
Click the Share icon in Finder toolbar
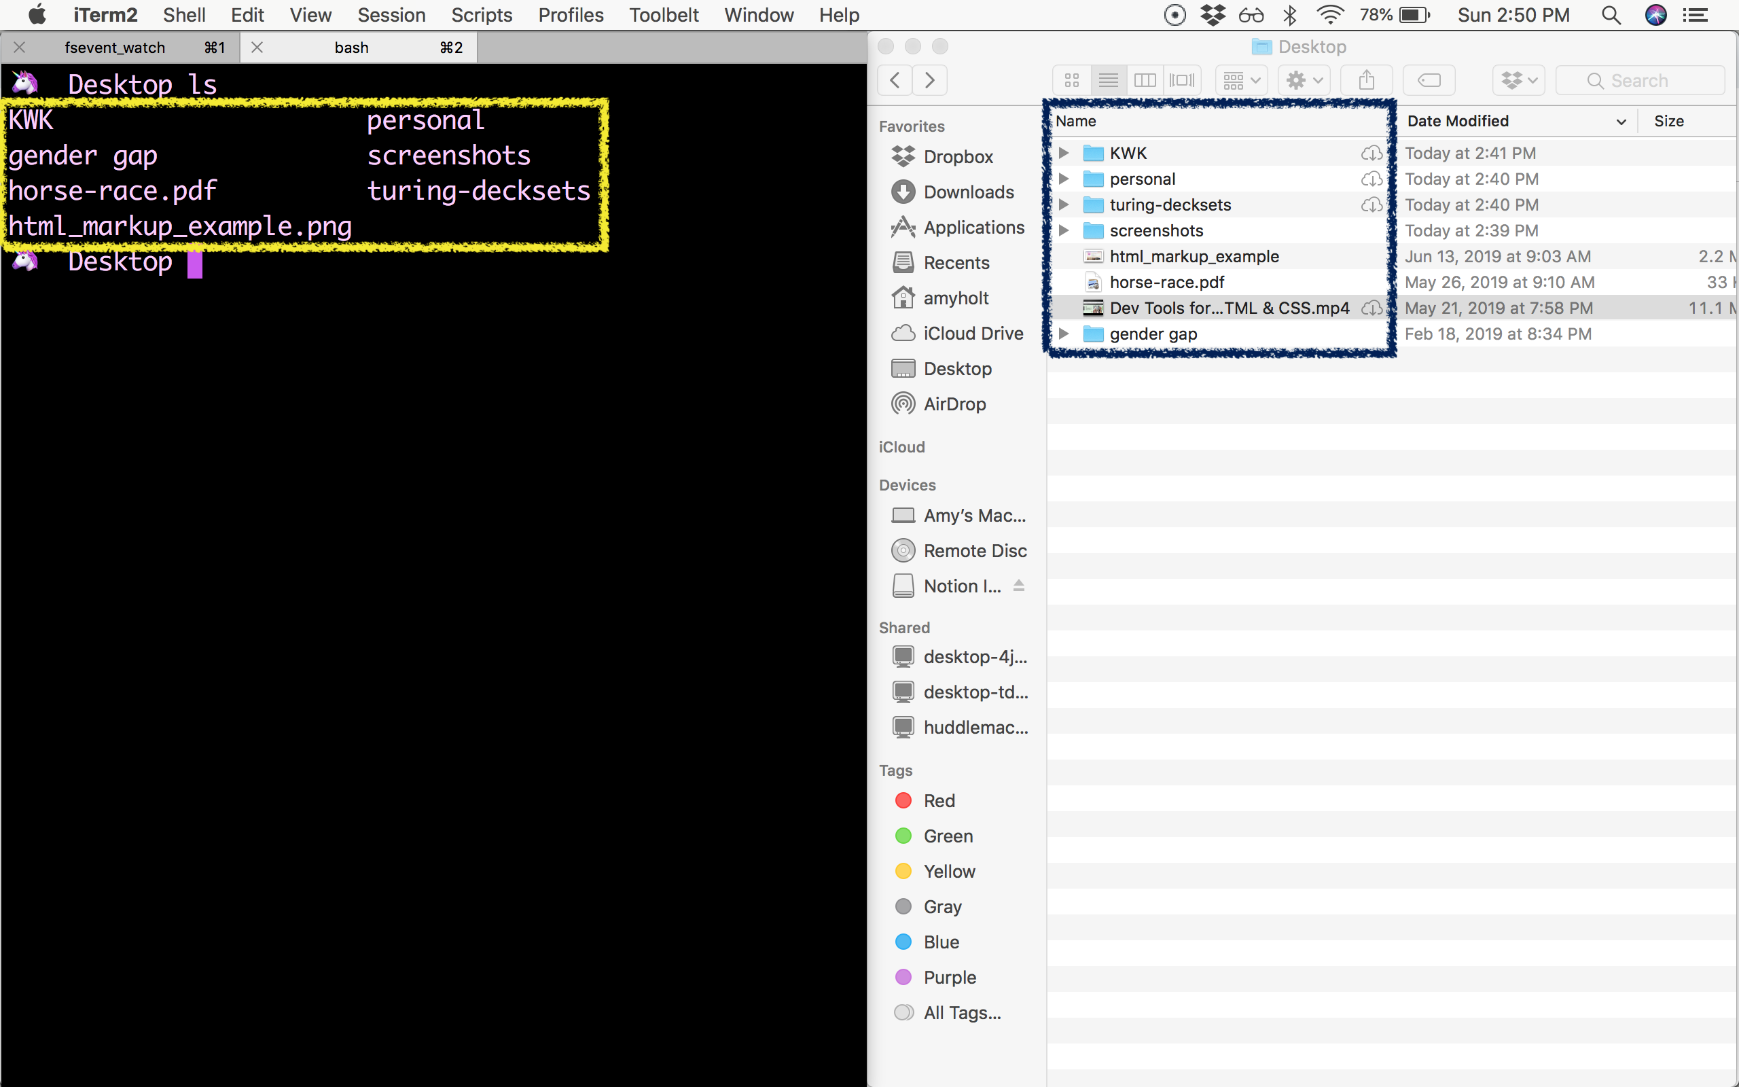point(1366,79)
